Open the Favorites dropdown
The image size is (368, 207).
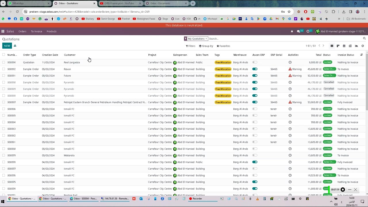click(223, 46)
